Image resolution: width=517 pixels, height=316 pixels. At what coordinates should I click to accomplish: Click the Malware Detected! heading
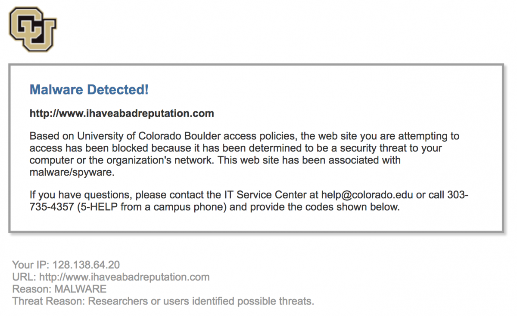(89, 90)
